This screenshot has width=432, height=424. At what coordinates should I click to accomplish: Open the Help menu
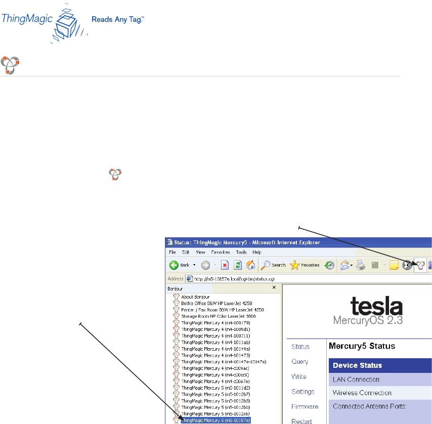[257, 252]
